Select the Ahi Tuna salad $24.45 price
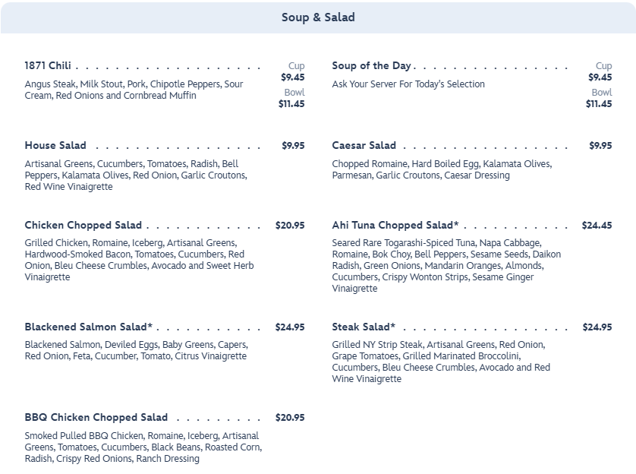The image size is (636, 474). pyautogui.click(x=597, y=226)
